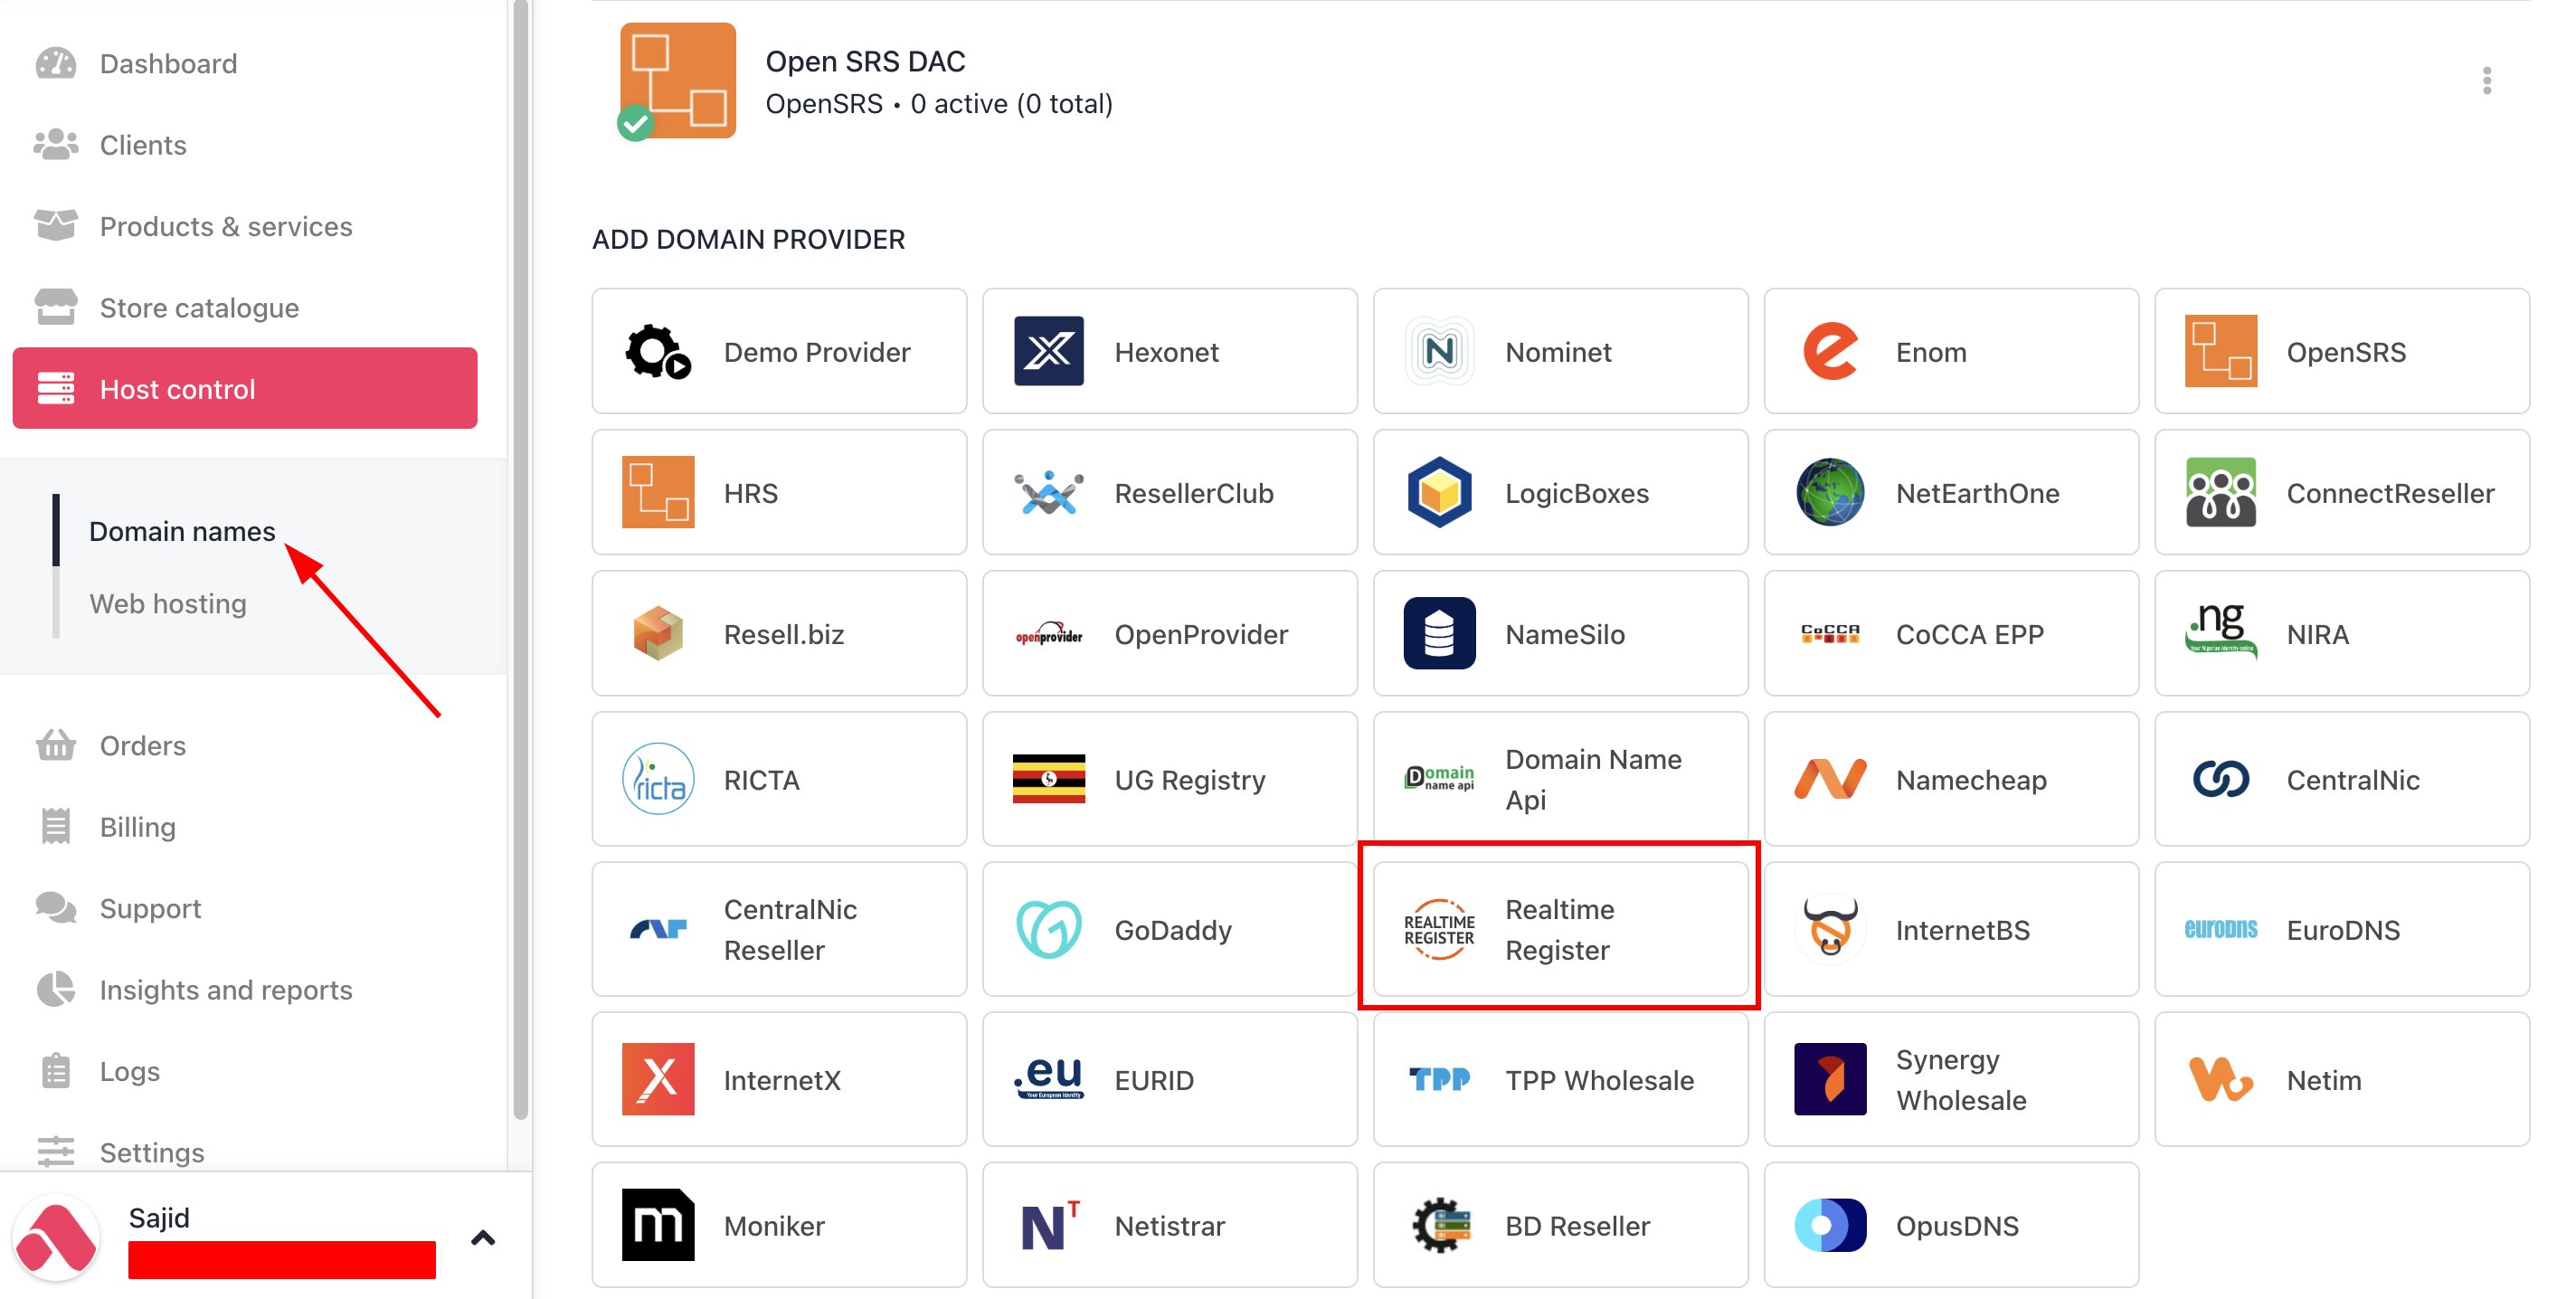The image size is (2576, 1299).
Task: Add the ConnectReseller provider
Action: pyautogui.click(x=2342, y=492)
